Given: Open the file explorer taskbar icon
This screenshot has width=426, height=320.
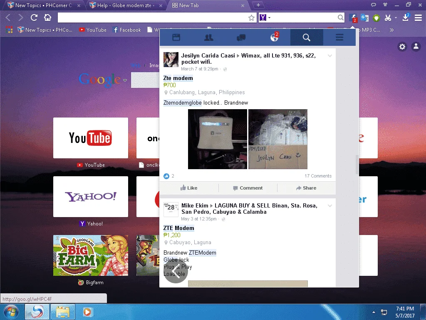Looking at the screenshot, I should 63,312.
